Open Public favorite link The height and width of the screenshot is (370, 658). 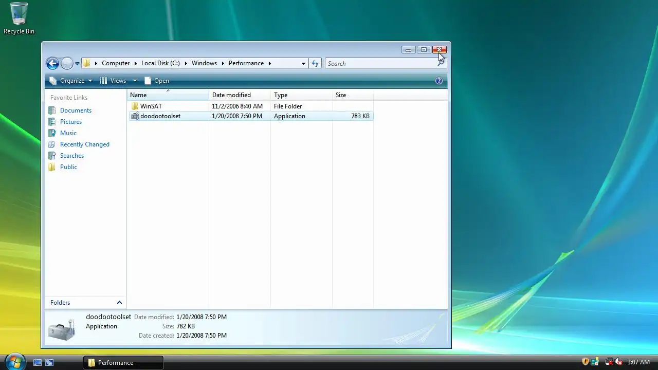pos(68,167)
